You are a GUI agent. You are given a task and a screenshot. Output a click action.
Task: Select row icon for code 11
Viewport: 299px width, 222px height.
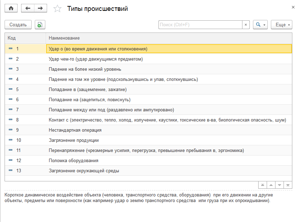pos(11,150)
